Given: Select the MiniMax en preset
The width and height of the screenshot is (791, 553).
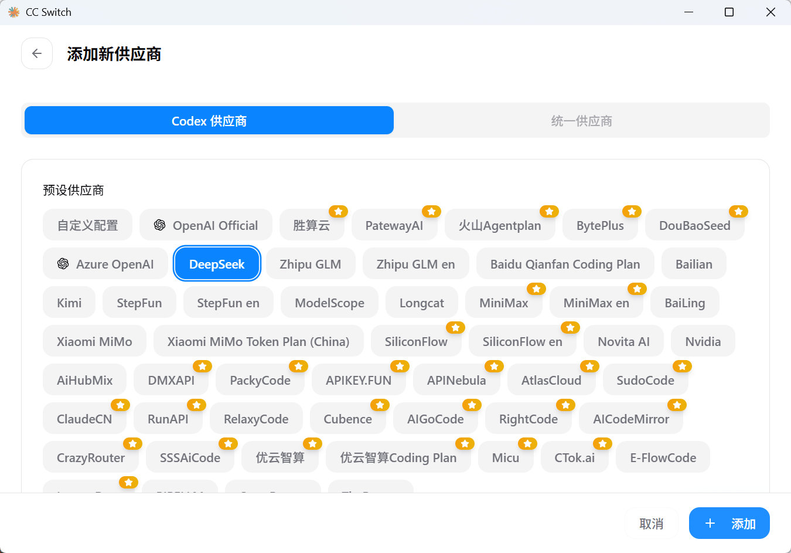Looking at the screenshot, I should 596,303.
